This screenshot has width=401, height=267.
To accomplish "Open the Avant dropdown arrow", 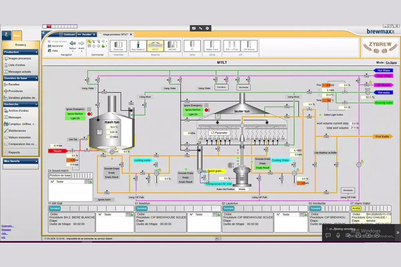I will tap(81, 51).
